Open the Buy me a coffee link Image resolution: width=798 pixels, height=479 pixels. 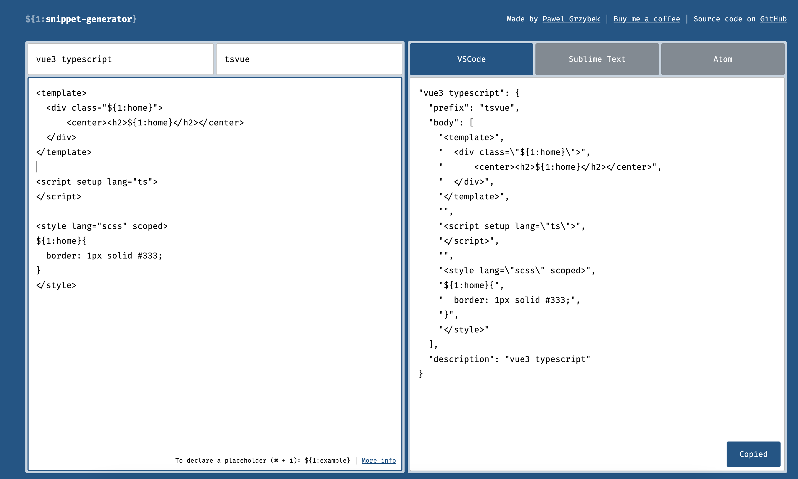pos(647,19)
